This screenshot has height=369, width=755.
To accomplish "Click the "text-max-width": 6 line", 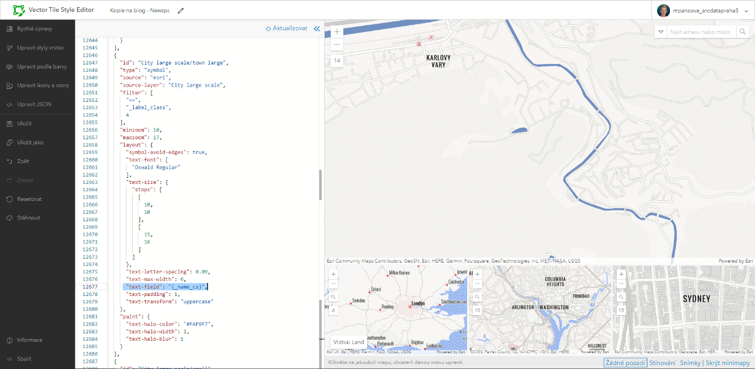I will tap(155, 280).
